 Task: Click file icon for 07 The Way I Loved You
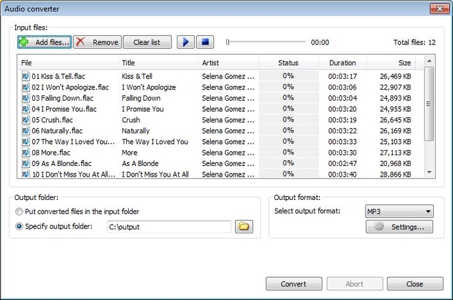(x=26, y=141)
